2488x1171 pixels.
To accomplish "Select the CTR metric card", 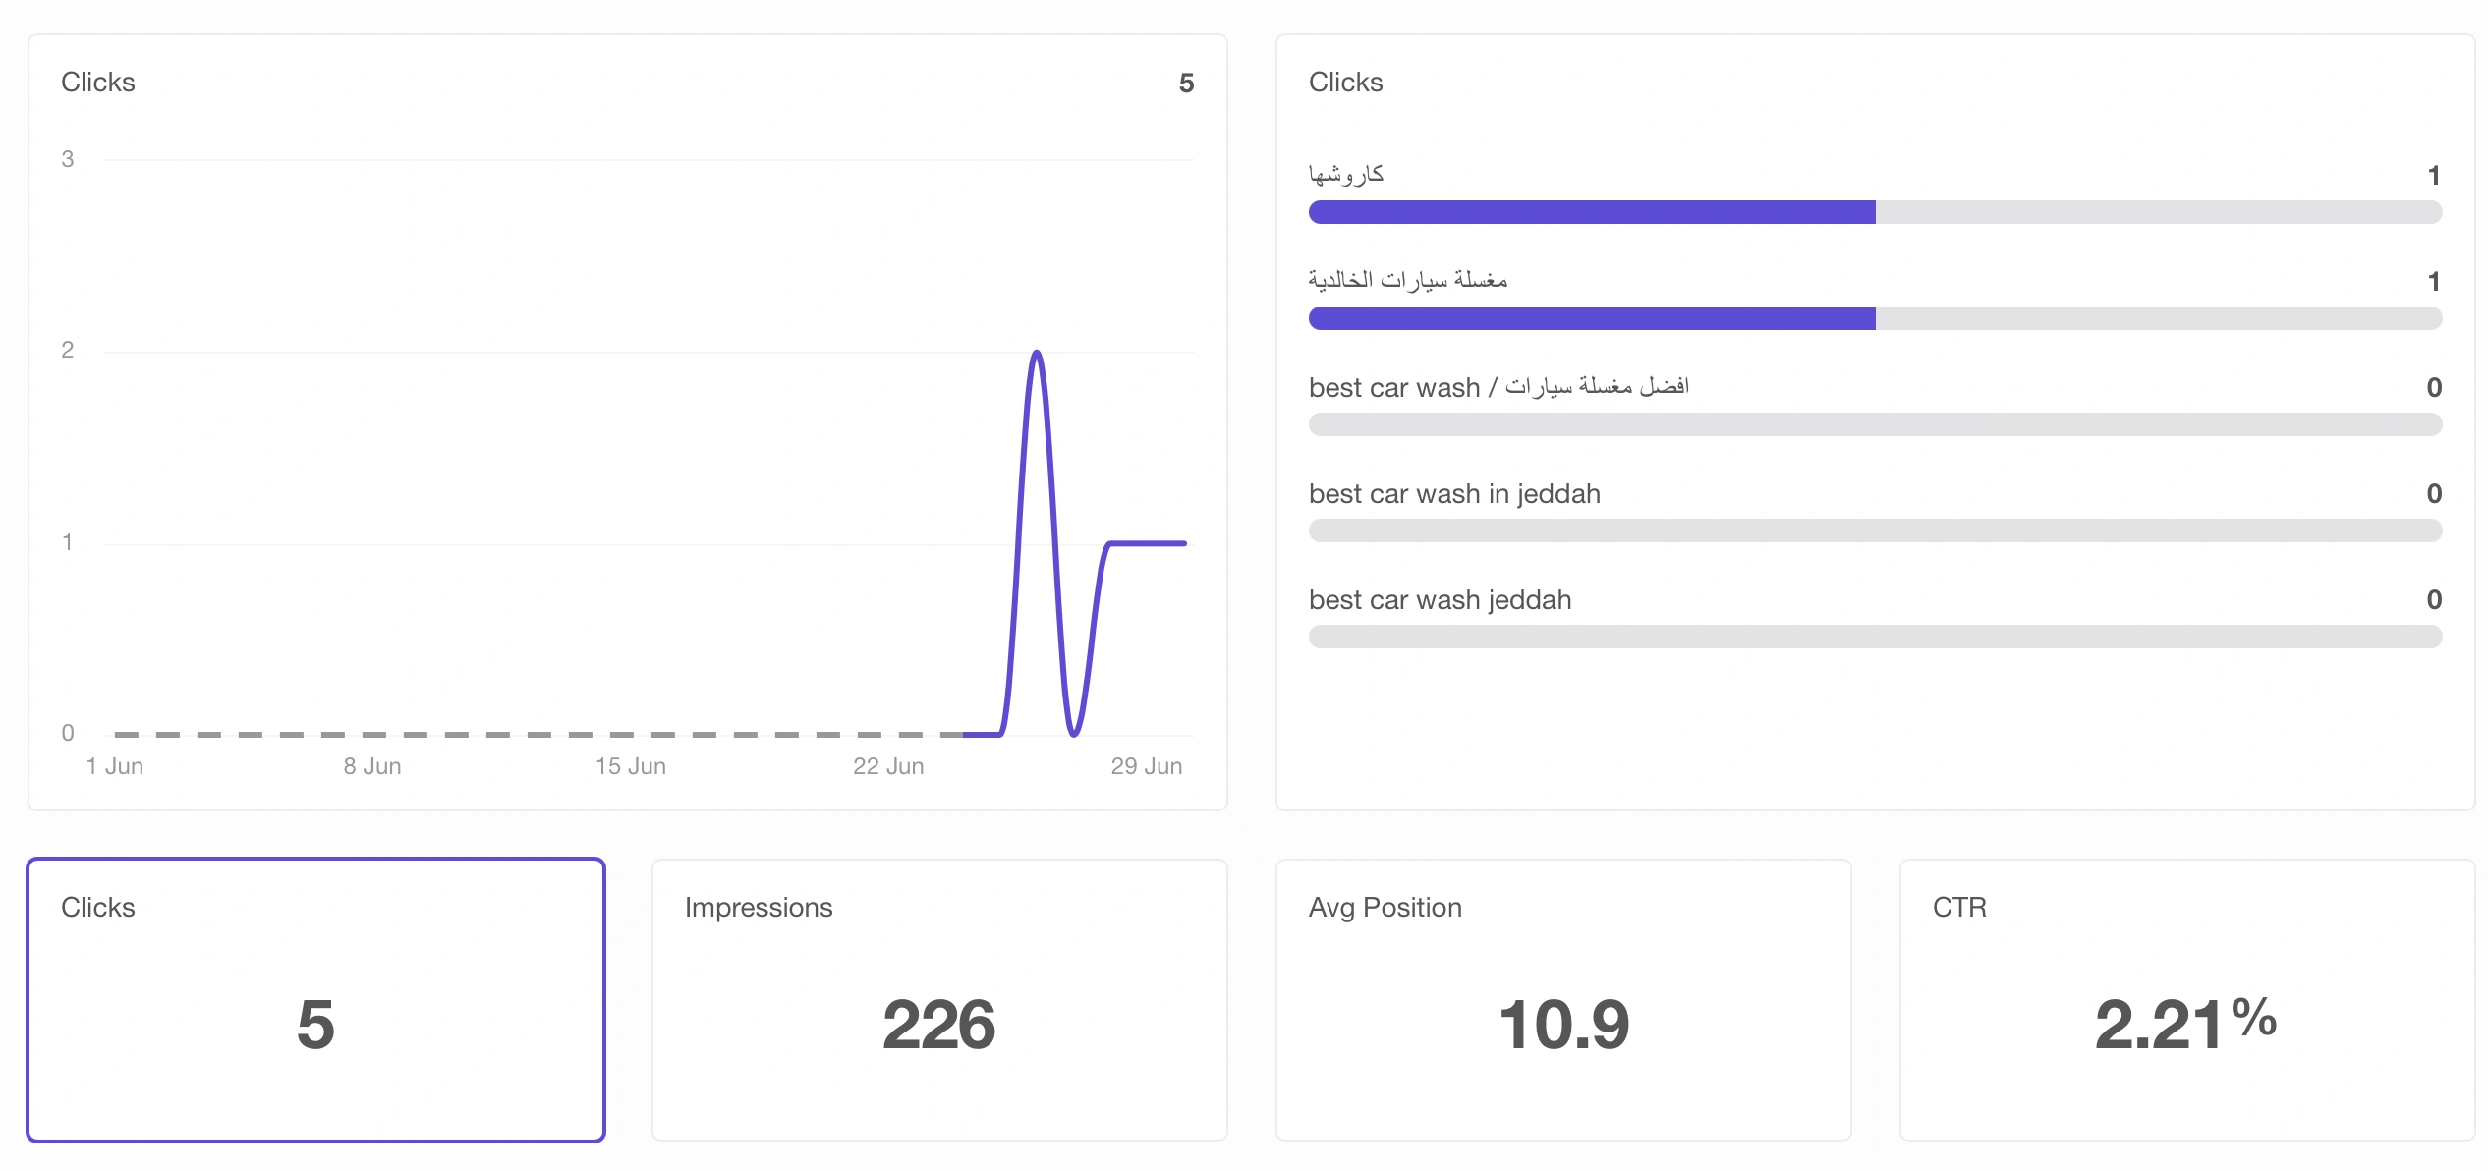I will (2187, 1000).
